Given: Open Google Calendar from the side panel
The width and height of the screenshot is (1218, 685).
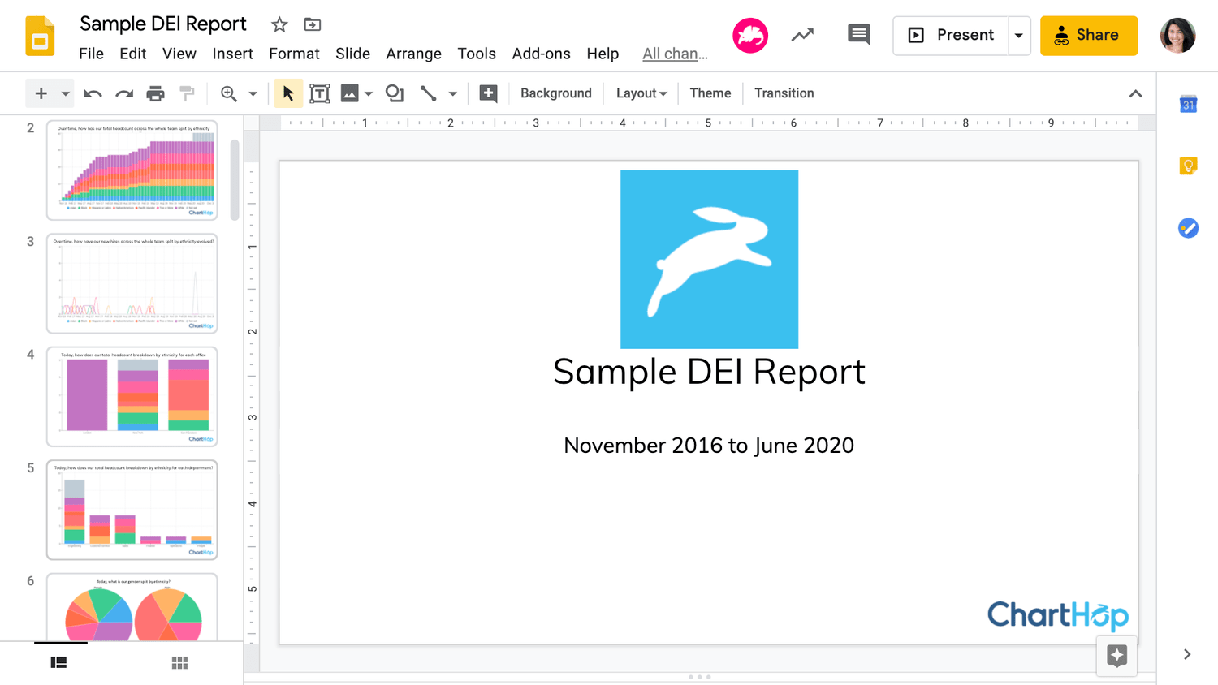Looking at the screenshot, I should coord(1188,103).
